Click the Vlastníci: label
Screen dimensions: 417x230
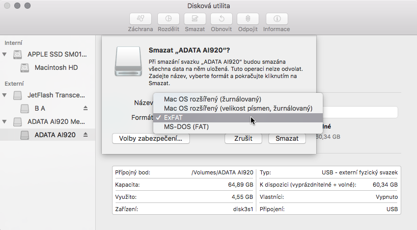272,197
